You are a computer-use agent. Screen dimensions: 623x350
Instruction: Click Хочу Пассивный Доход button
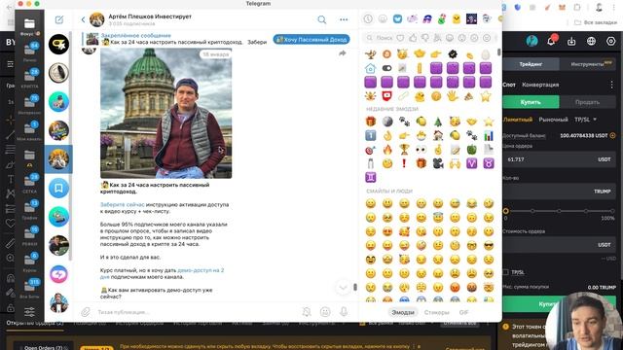311,39
